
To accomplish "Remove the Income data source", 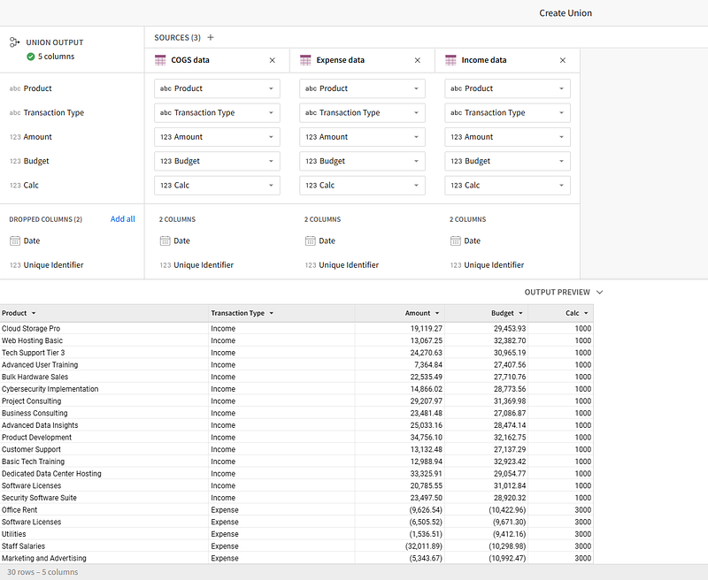I will pyautogui.click(x=563, y=60).
